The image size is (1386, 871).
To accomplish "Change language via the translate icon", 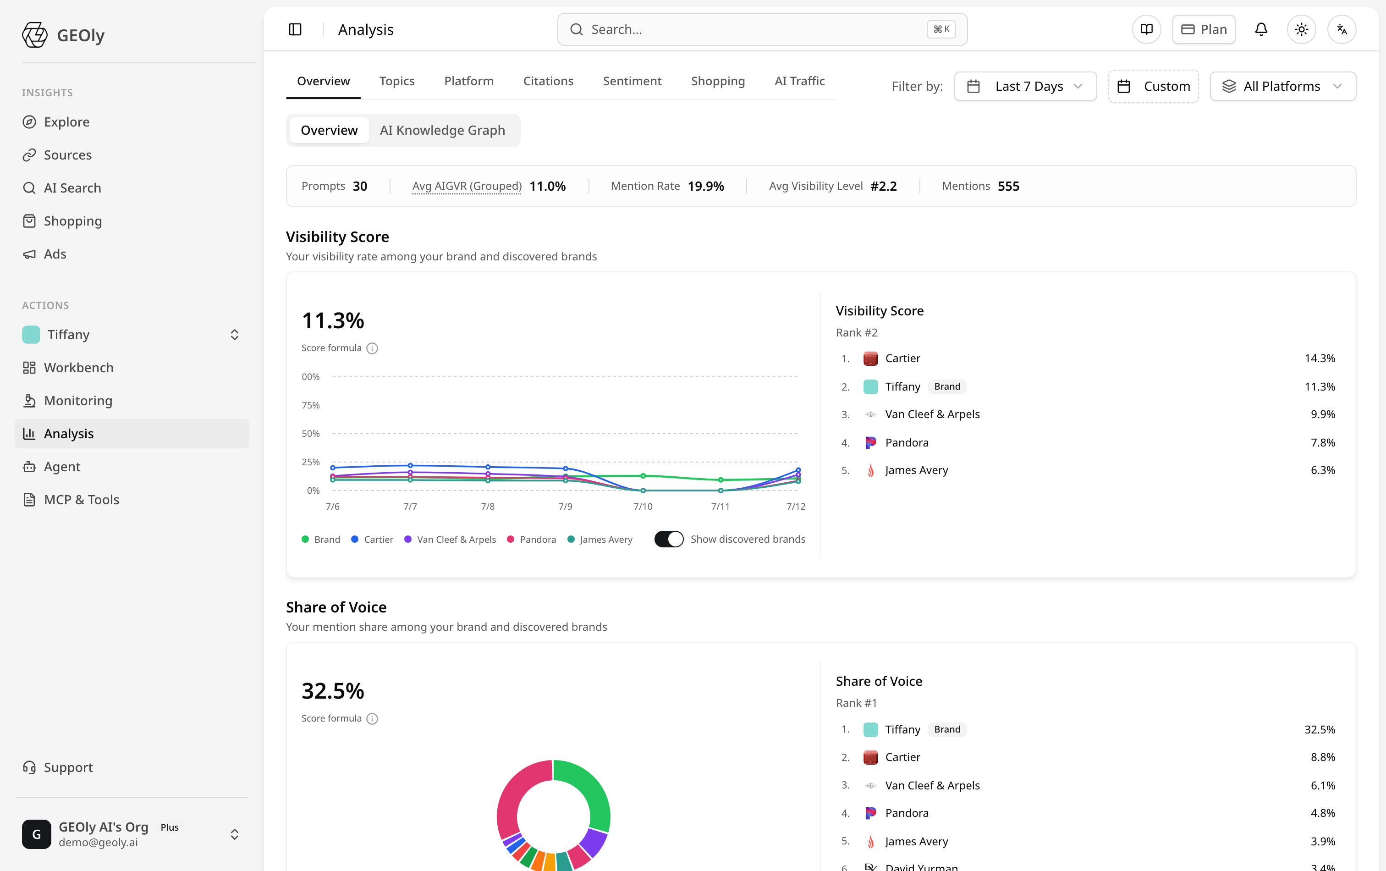I will click(x=1342, y=29).
